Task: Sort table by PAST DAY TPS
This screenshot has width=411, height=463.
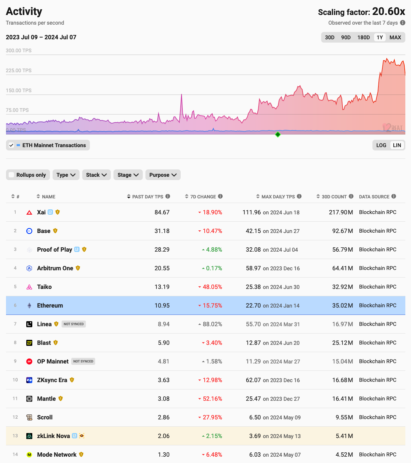Action: coord(145,196)
